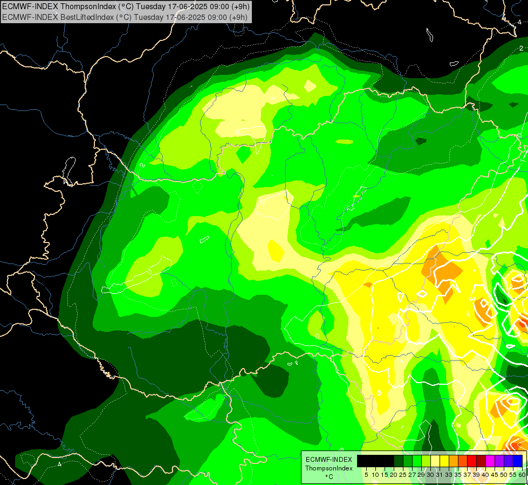Select the dark red 39–40 legend swatch

[481, 461]
